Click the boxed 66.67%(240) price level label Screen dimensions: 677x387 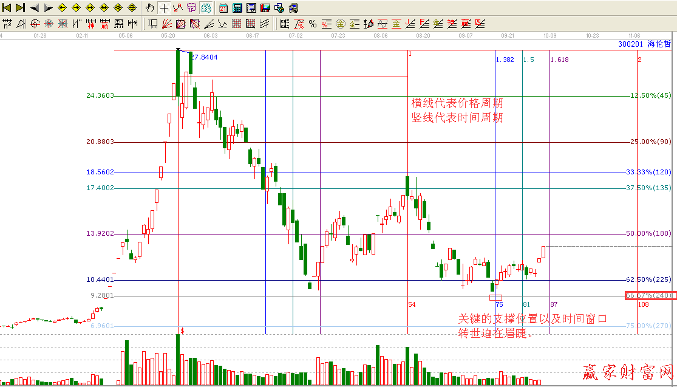click(649, 295)
